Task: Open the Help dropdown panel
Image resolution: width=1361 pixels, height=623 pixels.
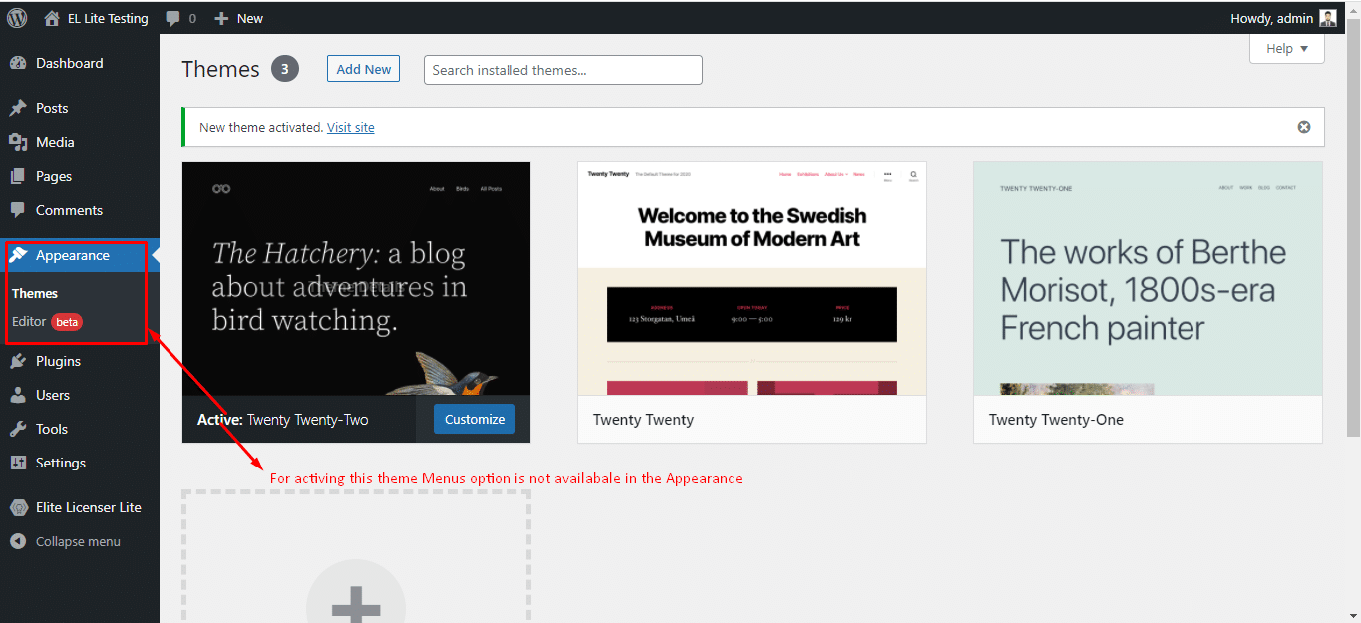Action: click(x=1286, y=48)
